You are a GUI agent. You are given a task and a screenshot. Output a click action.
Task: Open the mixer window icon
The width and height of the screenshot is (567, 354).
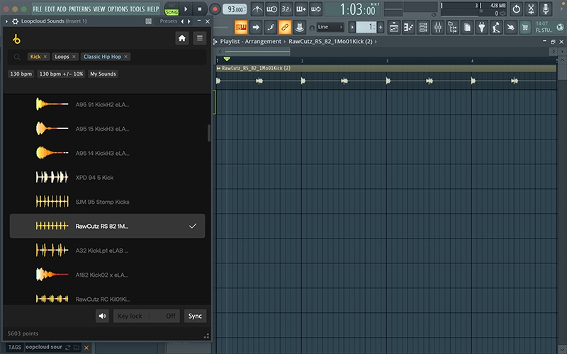(x=437, y=27)
